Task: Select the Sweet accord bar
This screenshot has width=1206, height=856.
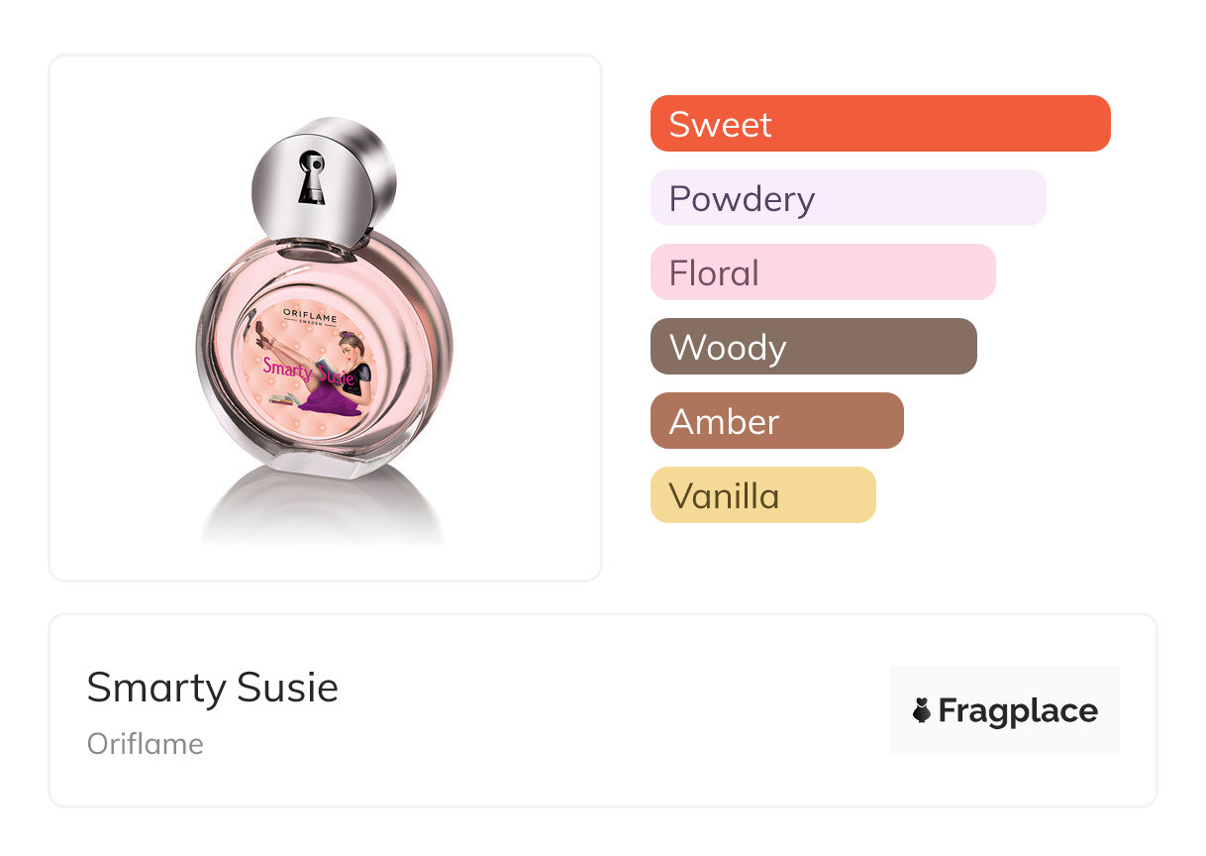Action: tap(879, 124)
